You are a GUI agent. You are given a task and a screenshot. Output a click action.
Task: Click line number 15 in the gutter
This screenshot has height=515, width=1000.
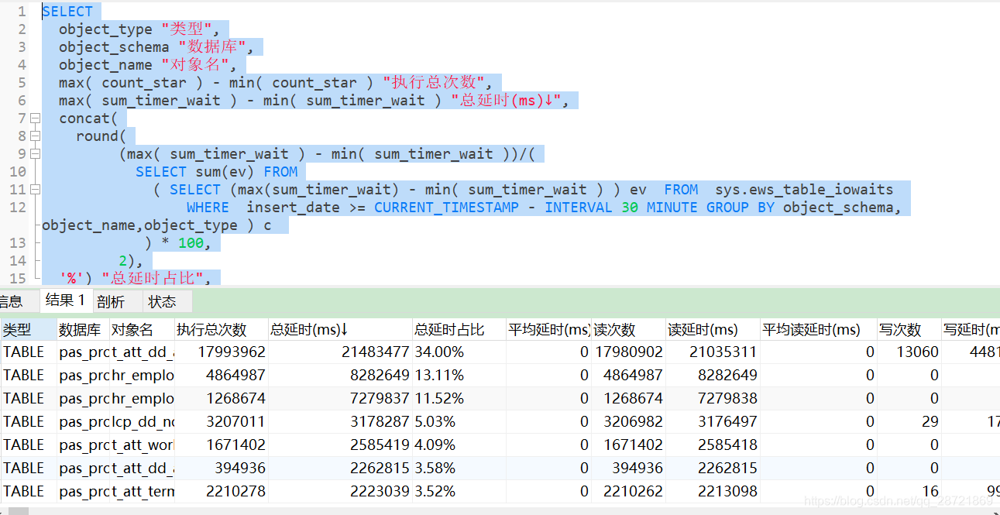[17, 277]
